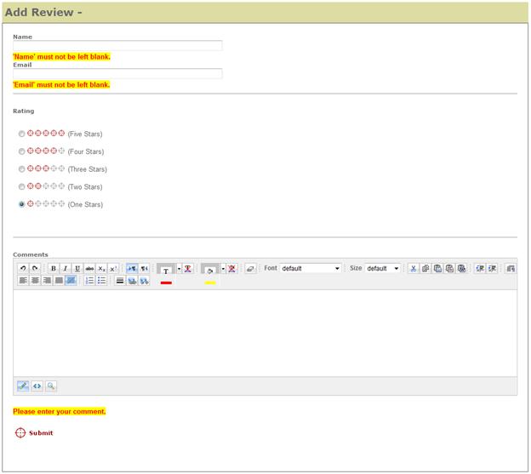The image size is (531, 474).
Task: Insert a hyperlink with the link icon
Action: [132, 280]
